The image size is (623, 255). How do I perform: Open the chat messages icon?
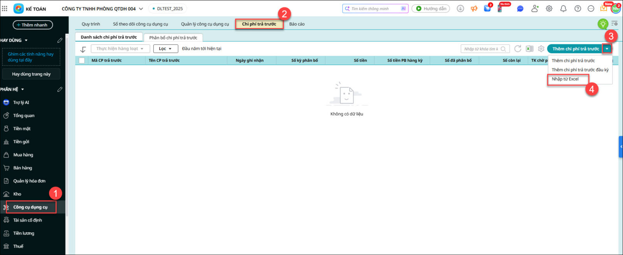(520, 9)
